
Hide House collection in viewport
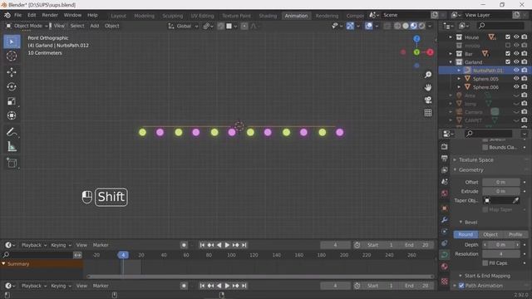[516, 37]
